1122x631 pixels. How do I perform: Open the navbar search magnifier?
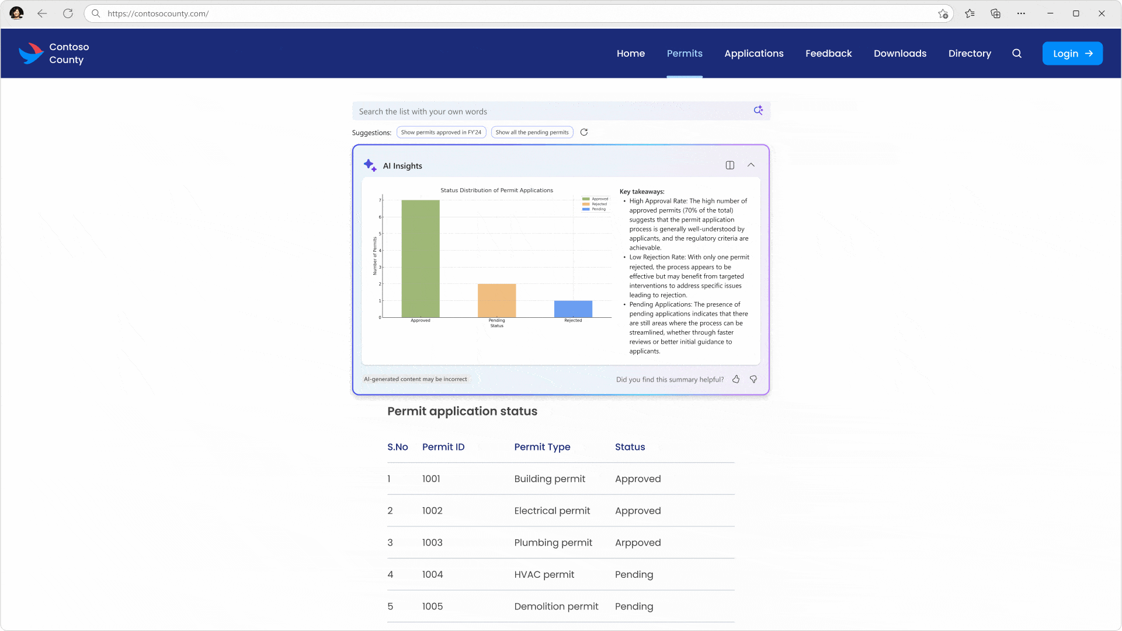[x=1017, y=53]
